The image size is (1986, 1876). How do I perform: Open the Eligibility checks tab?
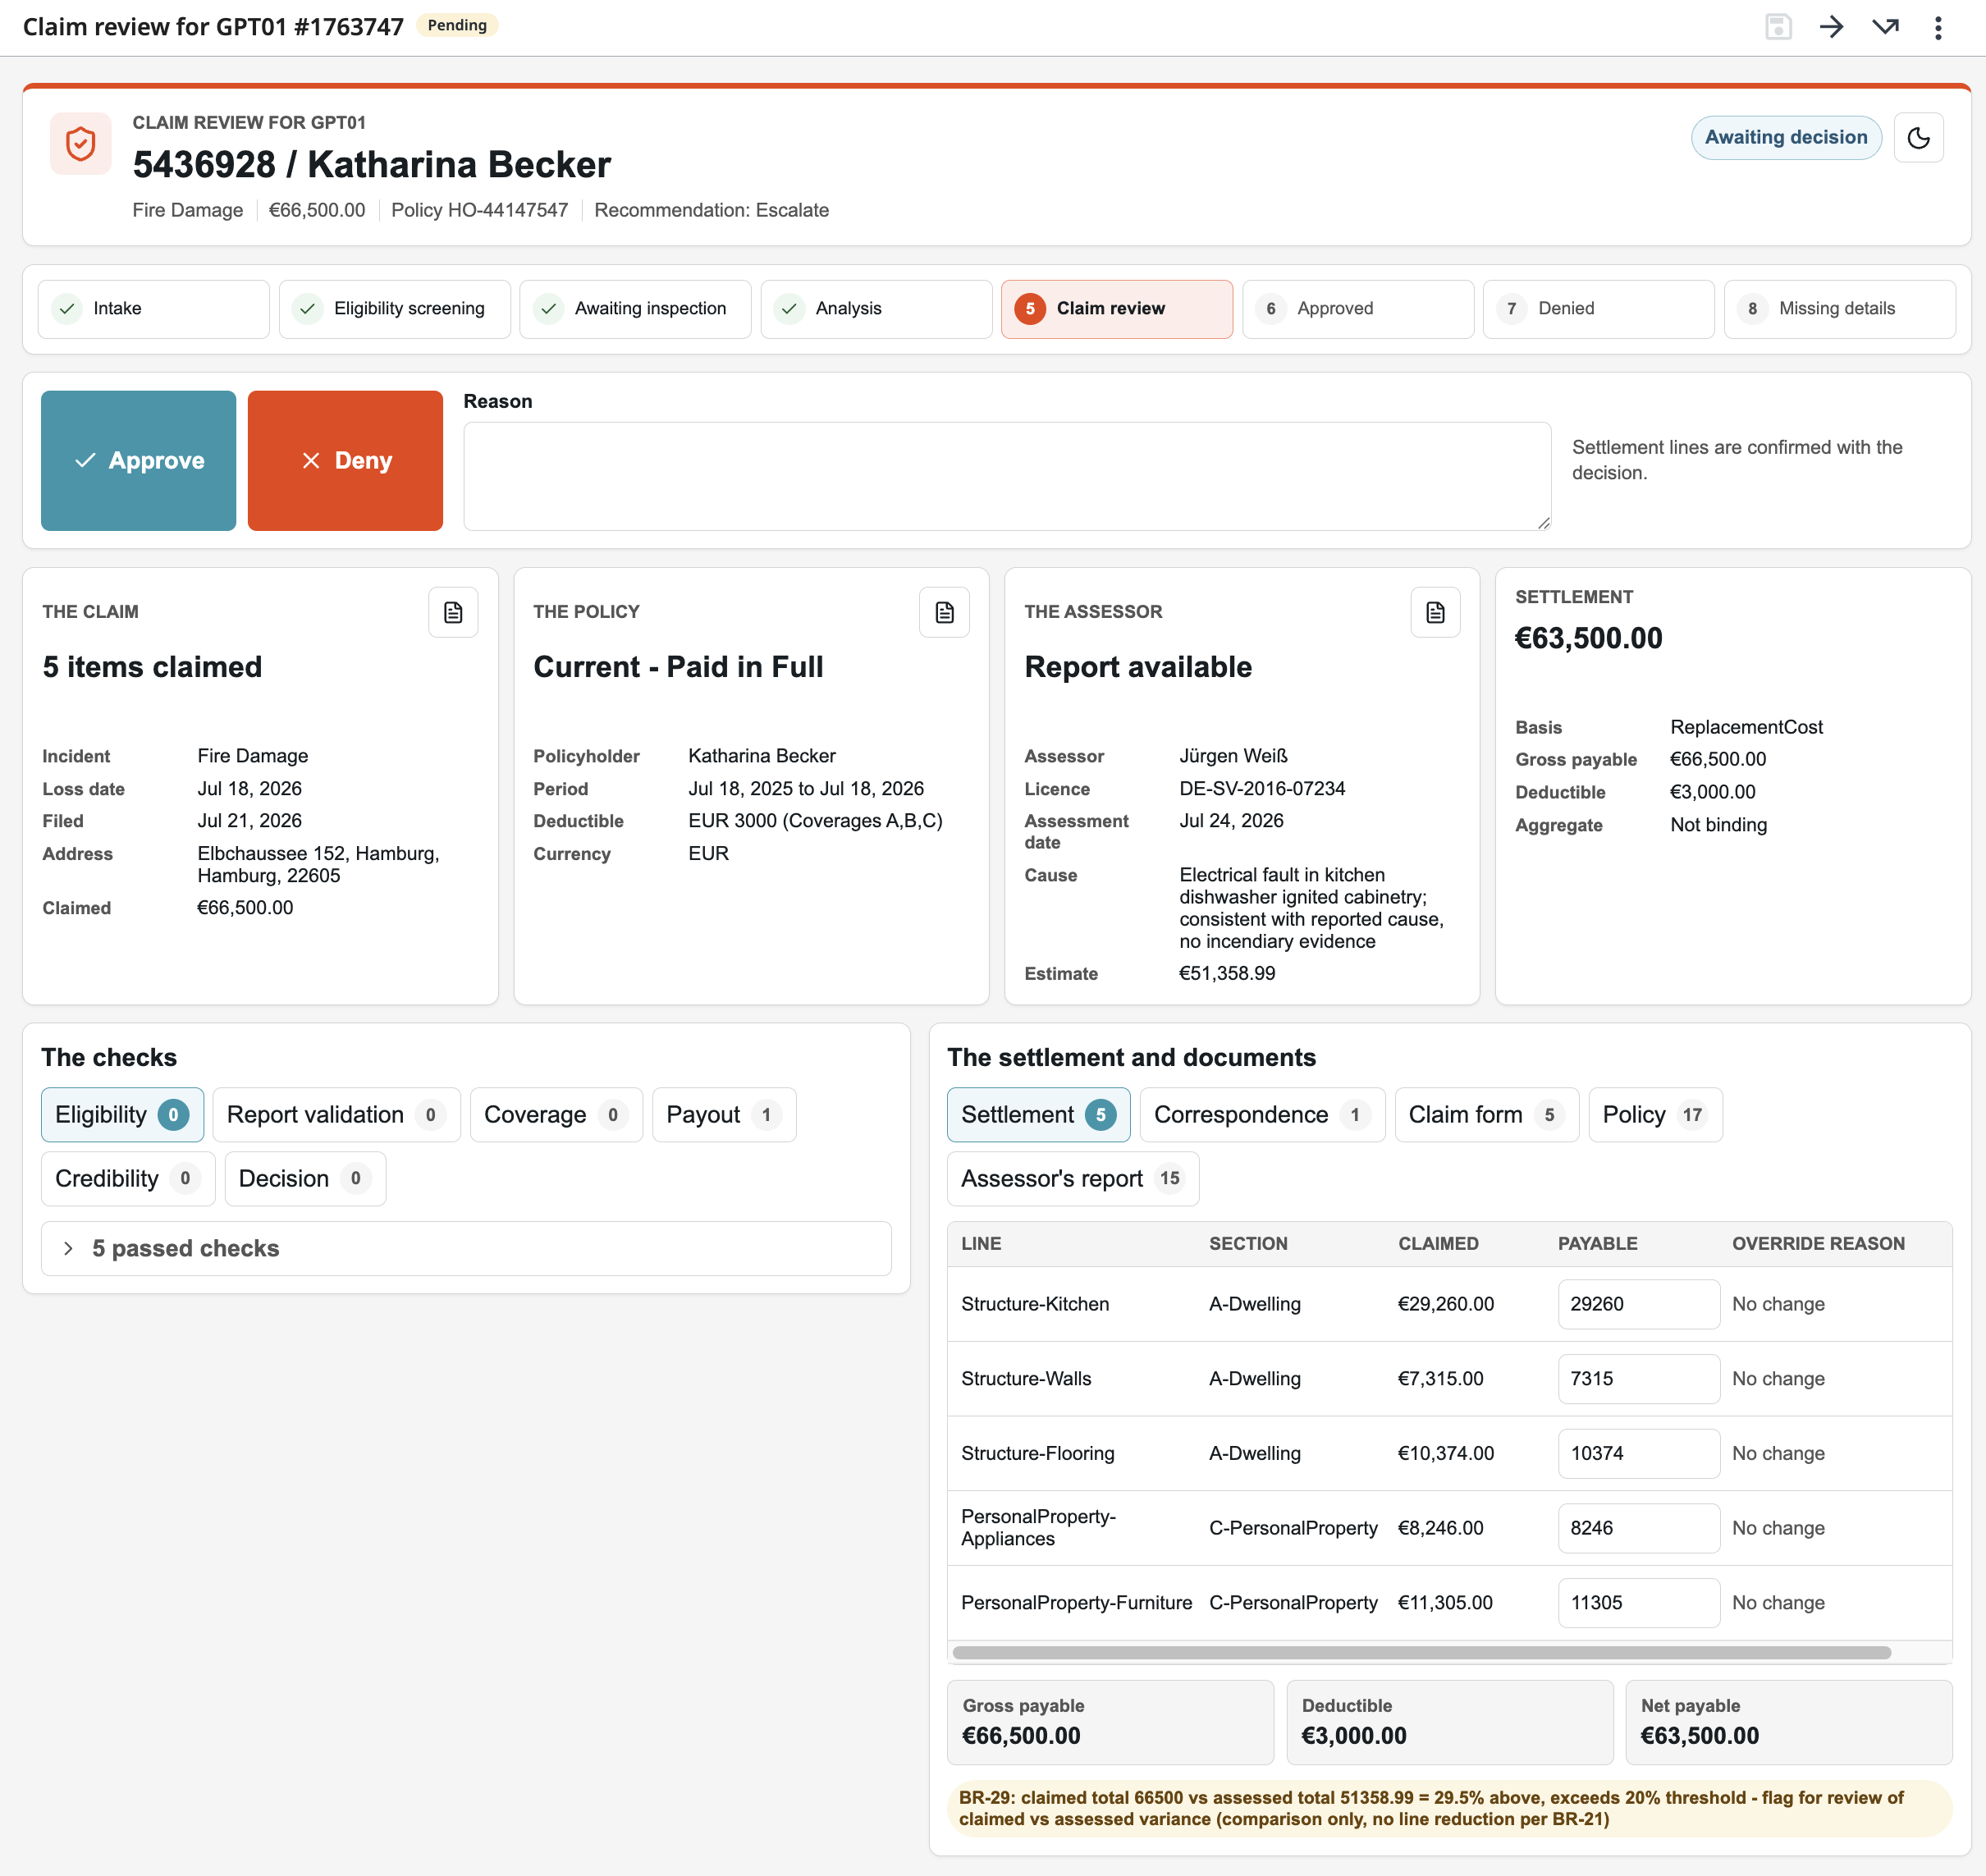(x=122, y=1114)
